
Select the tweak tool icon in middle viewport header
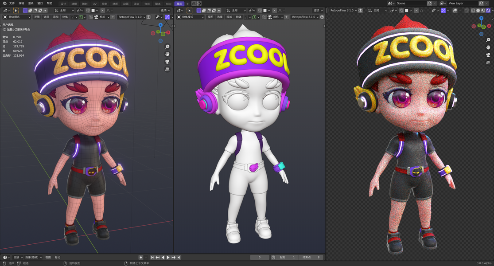[x=189, y=10]
